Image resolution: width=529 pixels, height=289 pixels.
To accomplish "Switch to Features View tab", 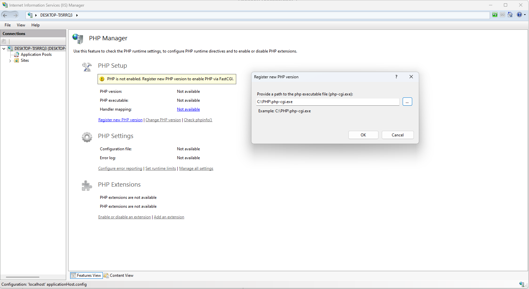I will click(x=86, y=275).
